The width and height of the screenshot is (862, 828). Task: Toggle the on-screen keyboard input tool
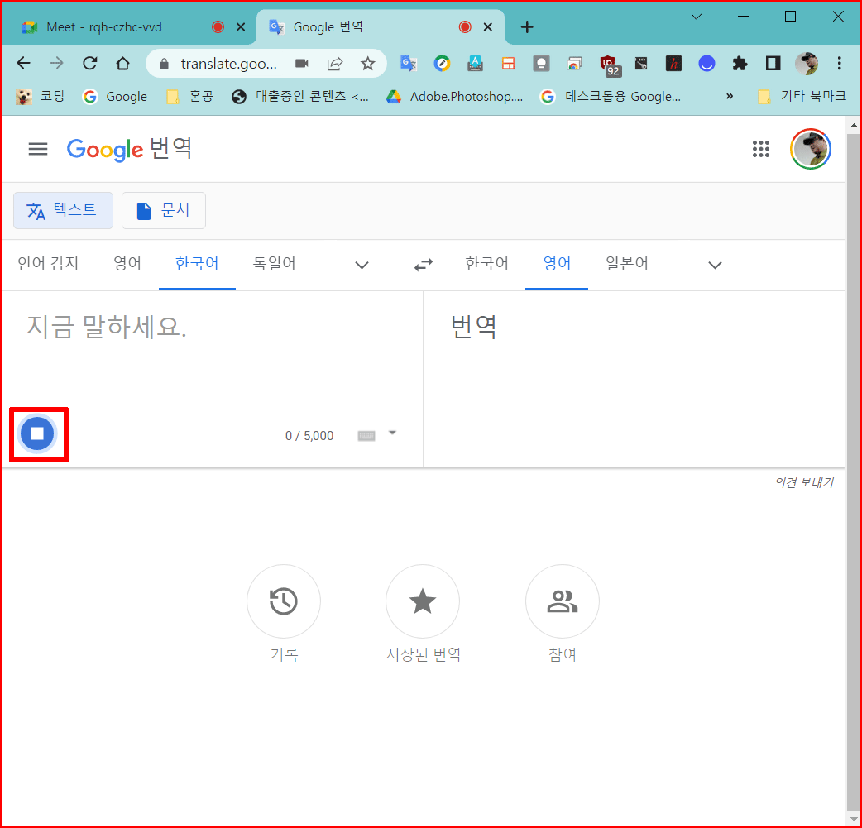(366, 436)
